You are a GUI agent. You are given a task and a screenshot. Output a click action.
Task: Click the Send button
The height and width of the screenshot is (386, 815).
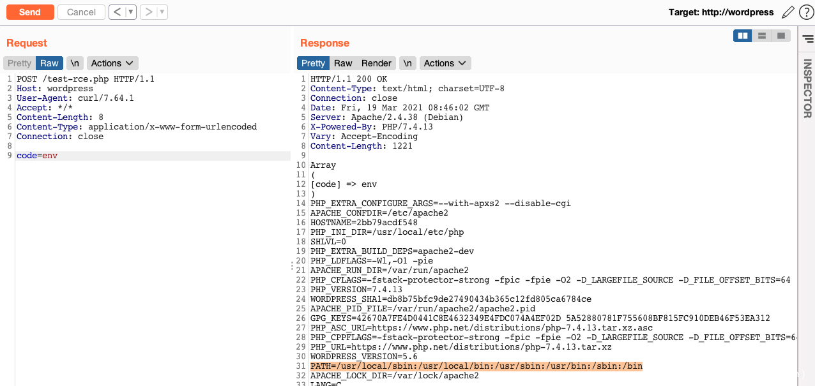pyautogui.click(x=29, y=12)
